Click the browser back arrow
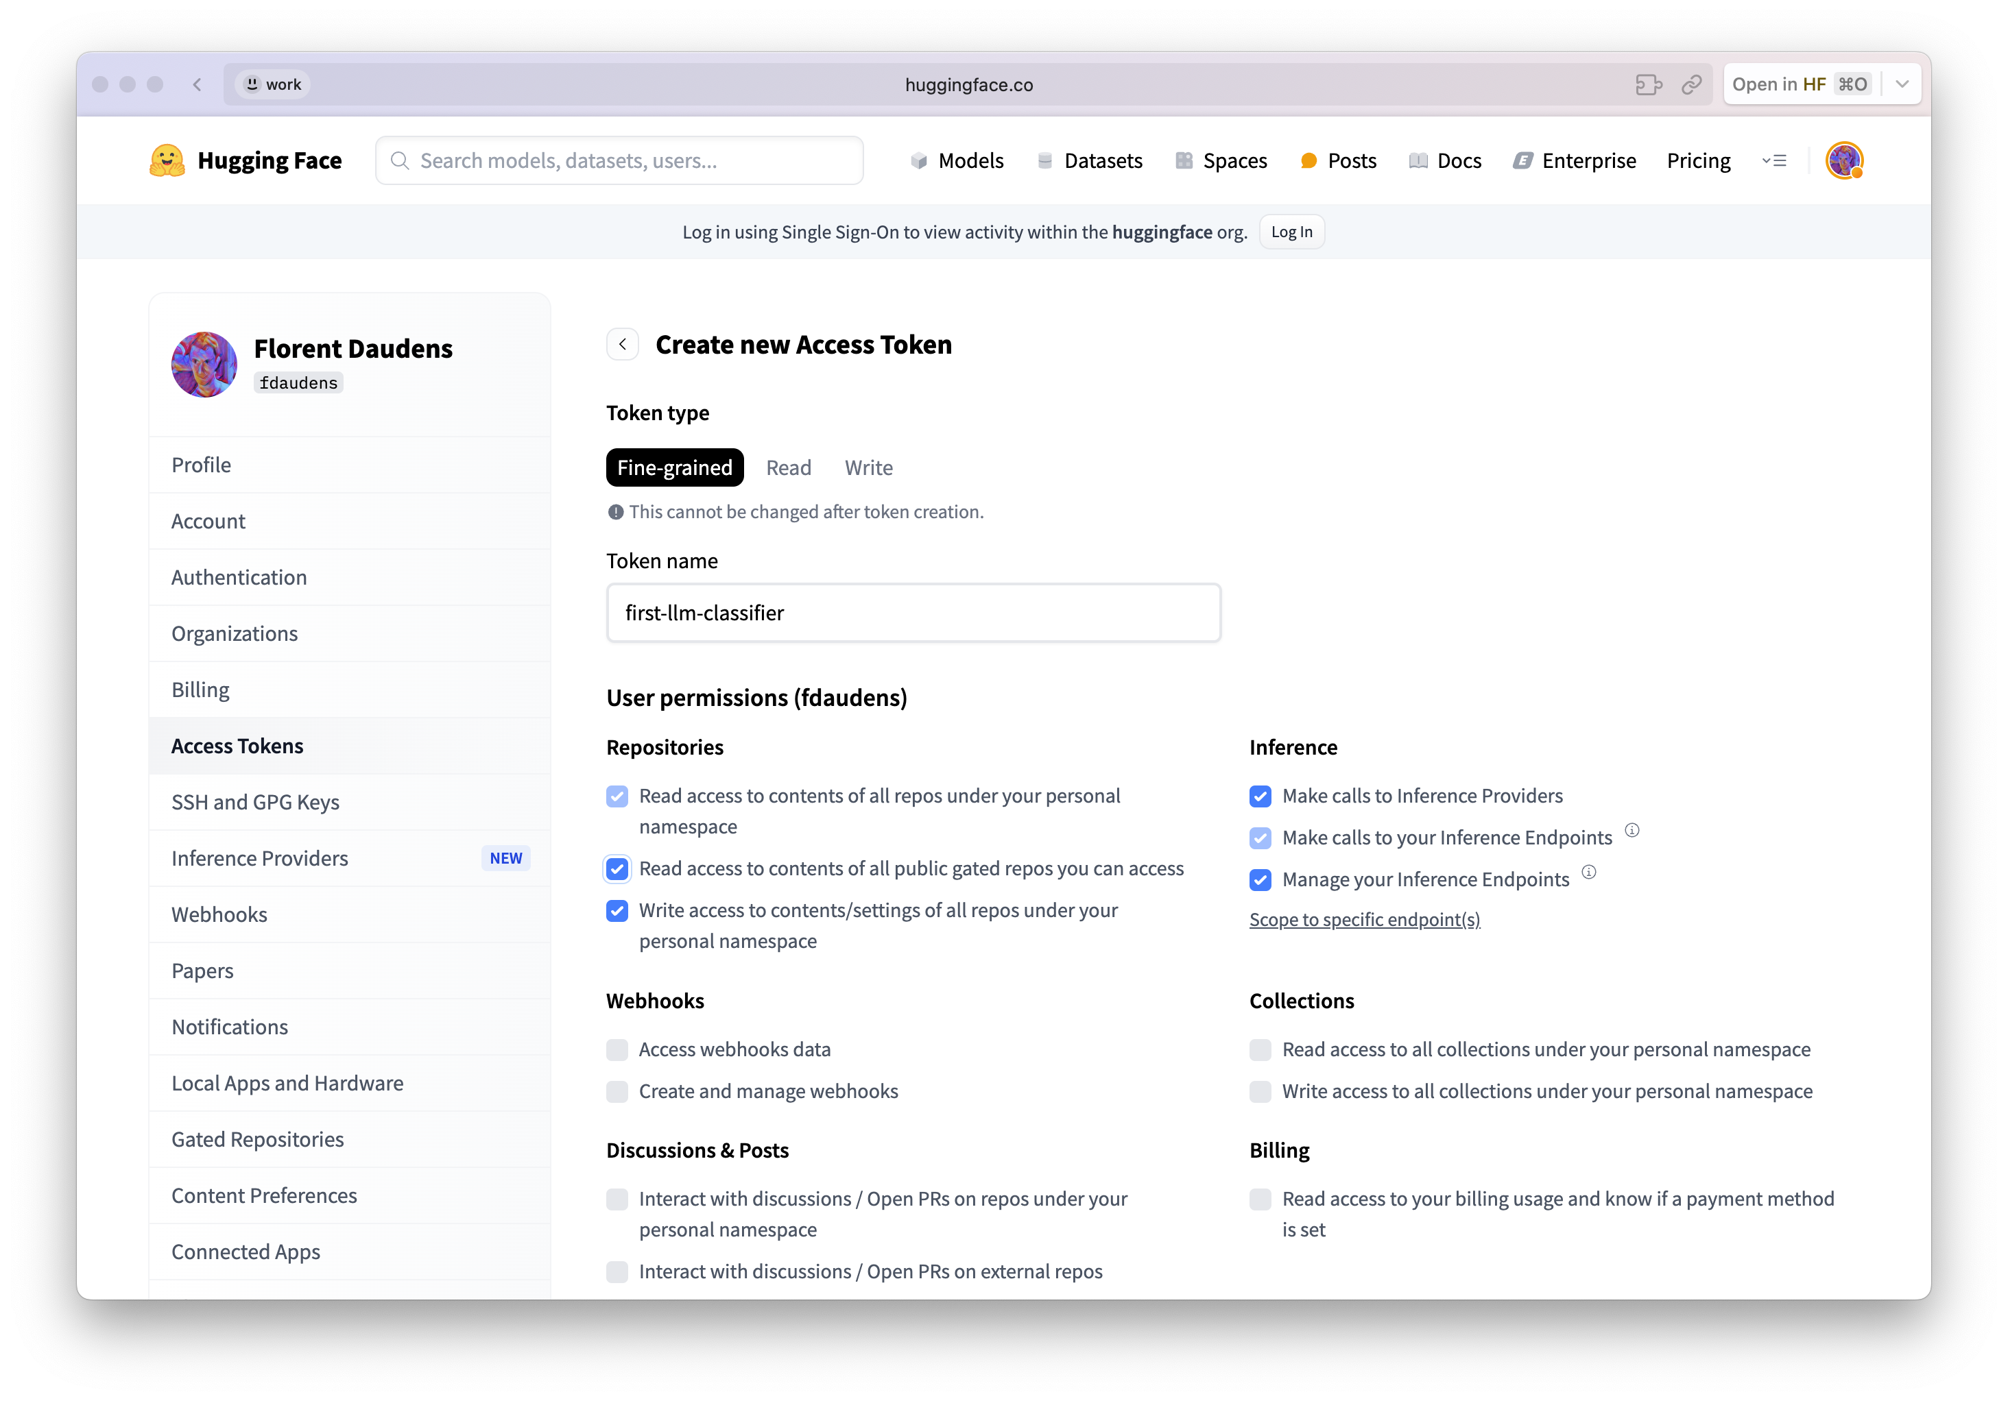This screenshot has height=1401, width=2008. click(x=197, y=85)
